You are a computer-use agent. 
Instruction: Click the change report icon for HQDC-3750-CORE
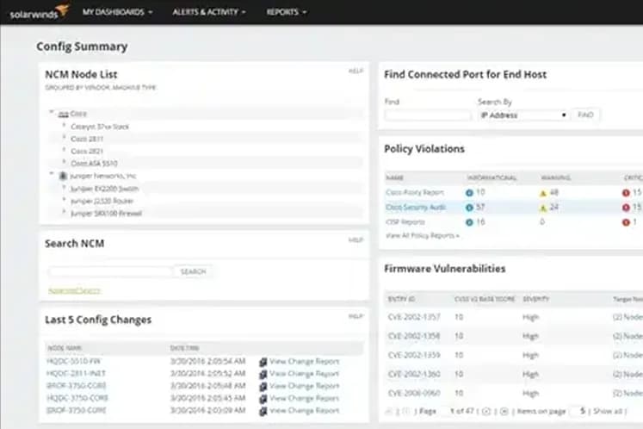(263, 399)
